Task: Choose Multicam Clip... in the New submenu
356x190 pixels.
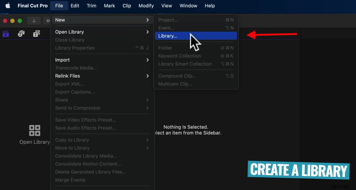Action: (196, 84)
